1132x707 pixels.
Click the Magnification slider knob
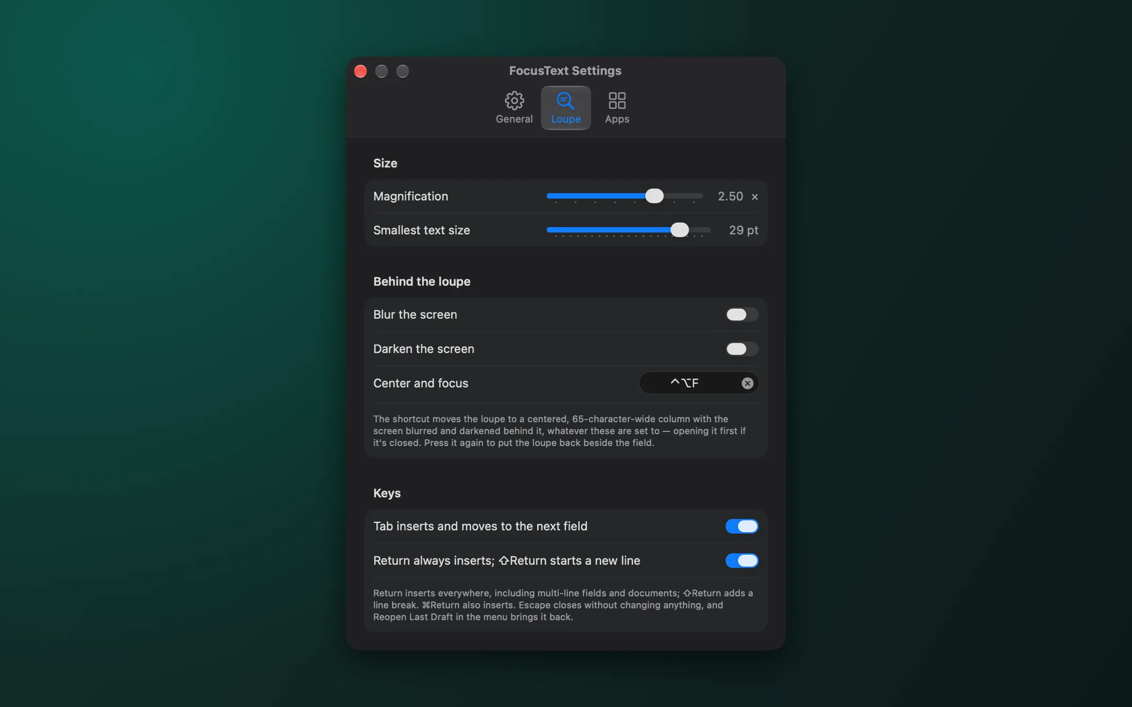point(654,196)
